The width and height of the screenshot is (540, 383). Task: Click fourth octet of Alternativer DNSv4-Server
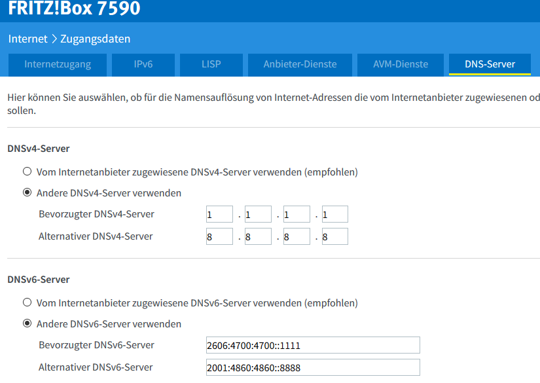click(335, 236)
